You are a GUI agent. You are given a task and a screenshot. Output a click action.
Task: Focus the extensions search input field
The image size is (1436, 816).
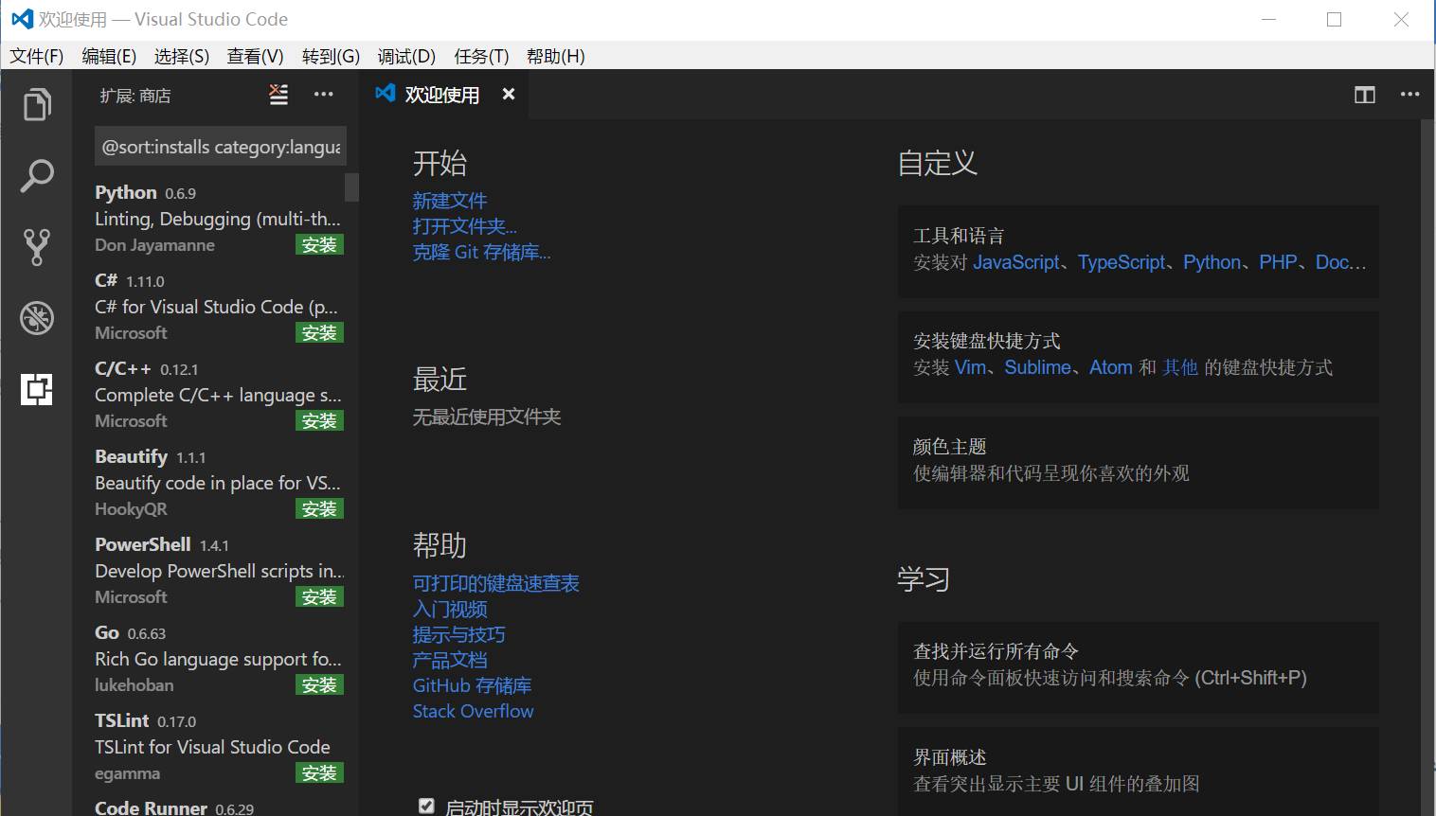[x=221, y=147]
